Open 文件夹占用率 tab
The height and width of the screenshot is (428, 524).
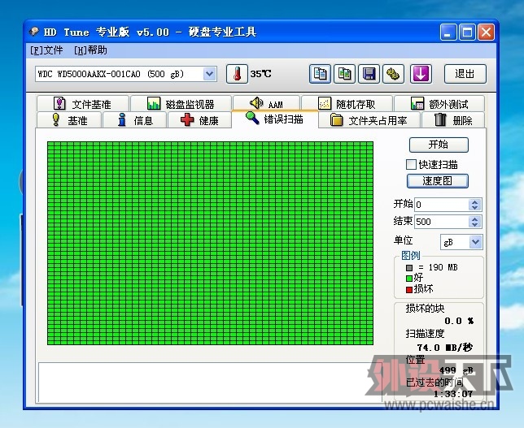click(369, 120)
